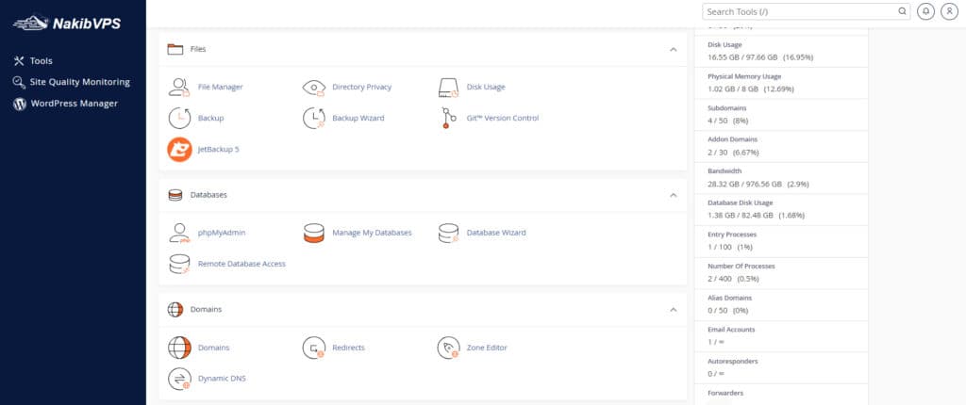Open the phpMyAdmin icon
The image size is (966, 405).
pos(179,233)
